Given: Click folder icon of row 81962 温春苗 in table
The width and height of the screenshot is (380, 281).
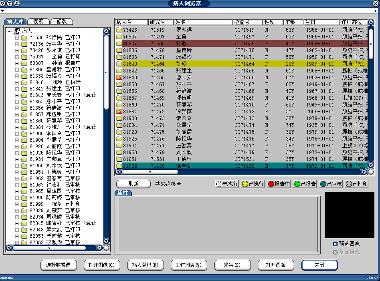Looking at the screenshot, I should 119,166.
